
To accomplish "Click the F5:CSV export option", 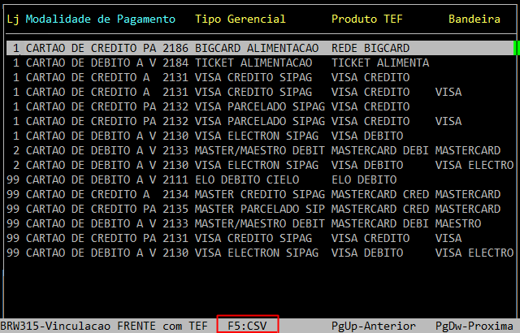I will 247,325.
